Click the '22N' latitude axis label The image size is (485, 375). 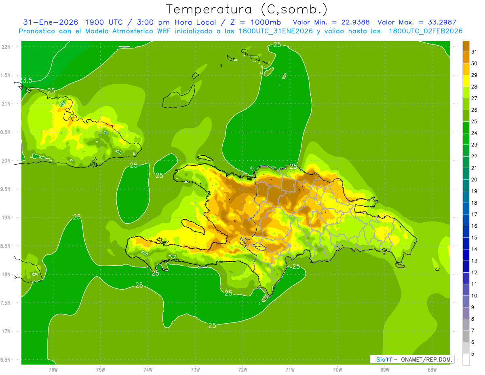click(6, 47)
